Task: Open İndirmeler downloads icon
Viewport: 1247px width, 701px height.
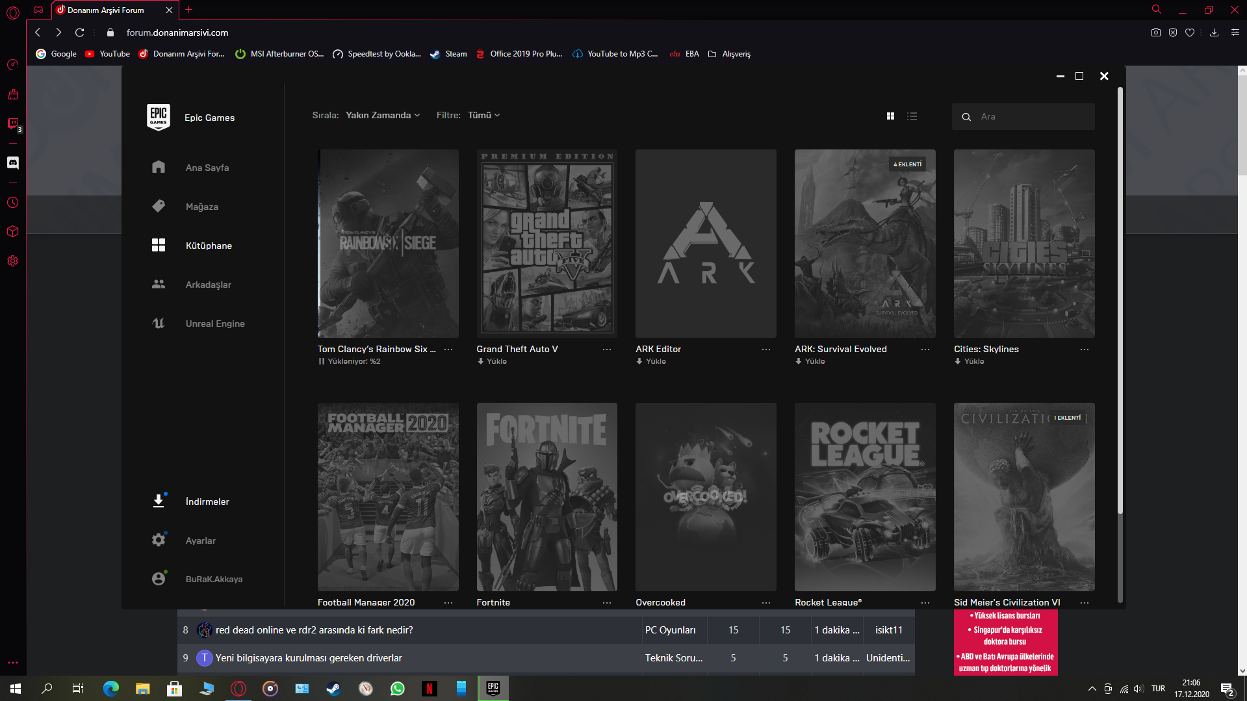Action: pyautogui.click(x=159, y=501)
